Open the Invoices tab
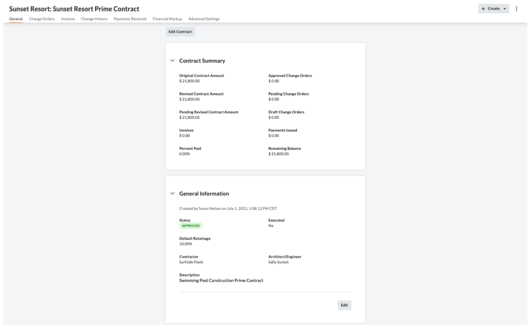 pos(67,19)
